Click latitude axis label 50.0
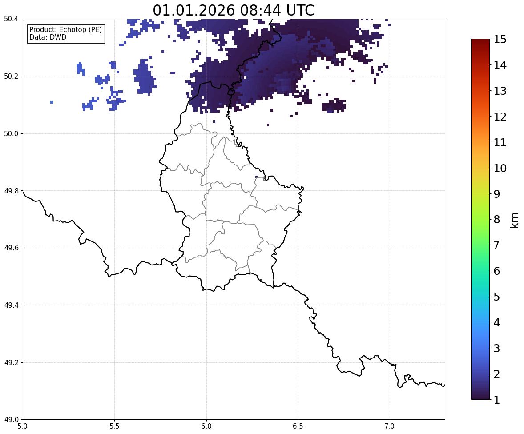Viewport: 524px width, 434px height. click(11, 134)
